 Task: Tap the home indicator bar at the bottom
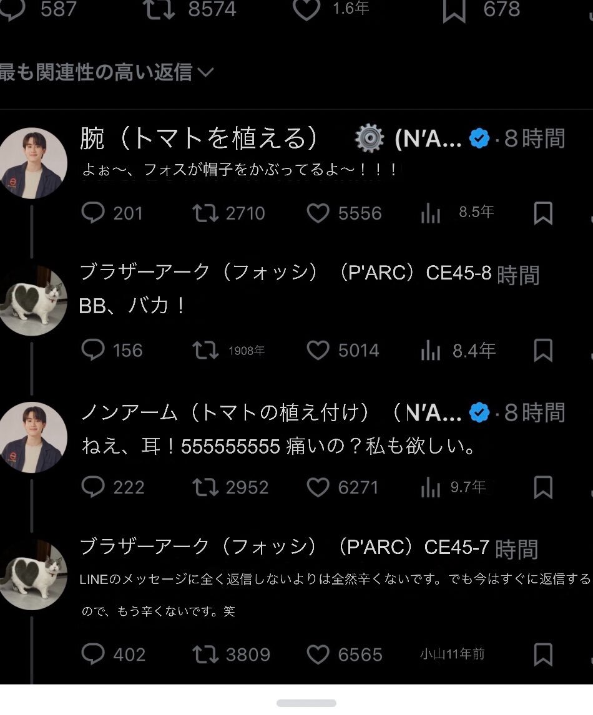click(306, 703)
